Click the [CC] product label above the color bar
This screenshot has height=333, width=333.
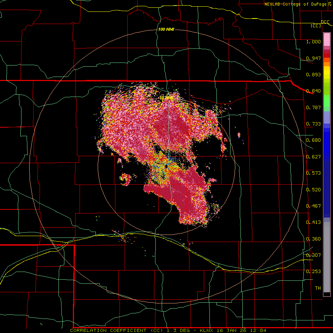coord(316,26)
